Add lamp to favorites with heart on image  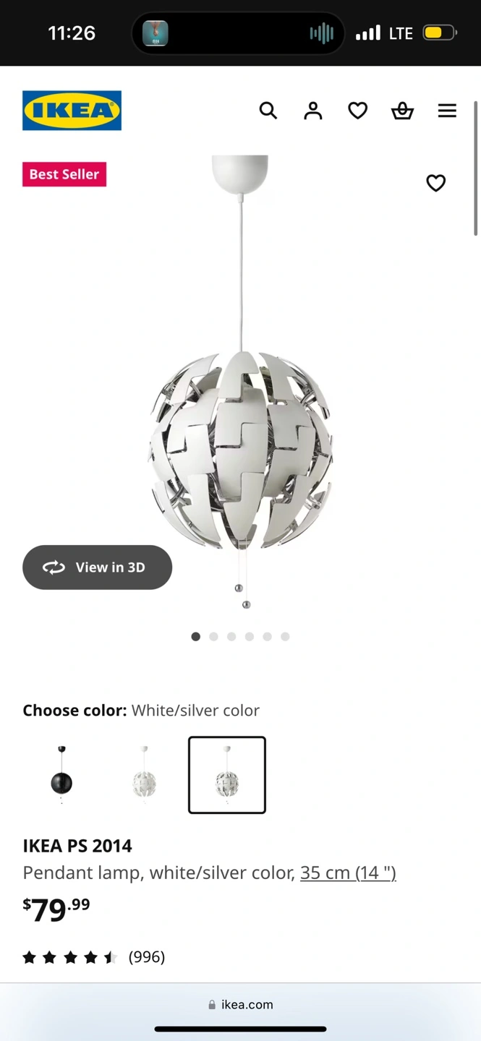[x=435, y=183]
